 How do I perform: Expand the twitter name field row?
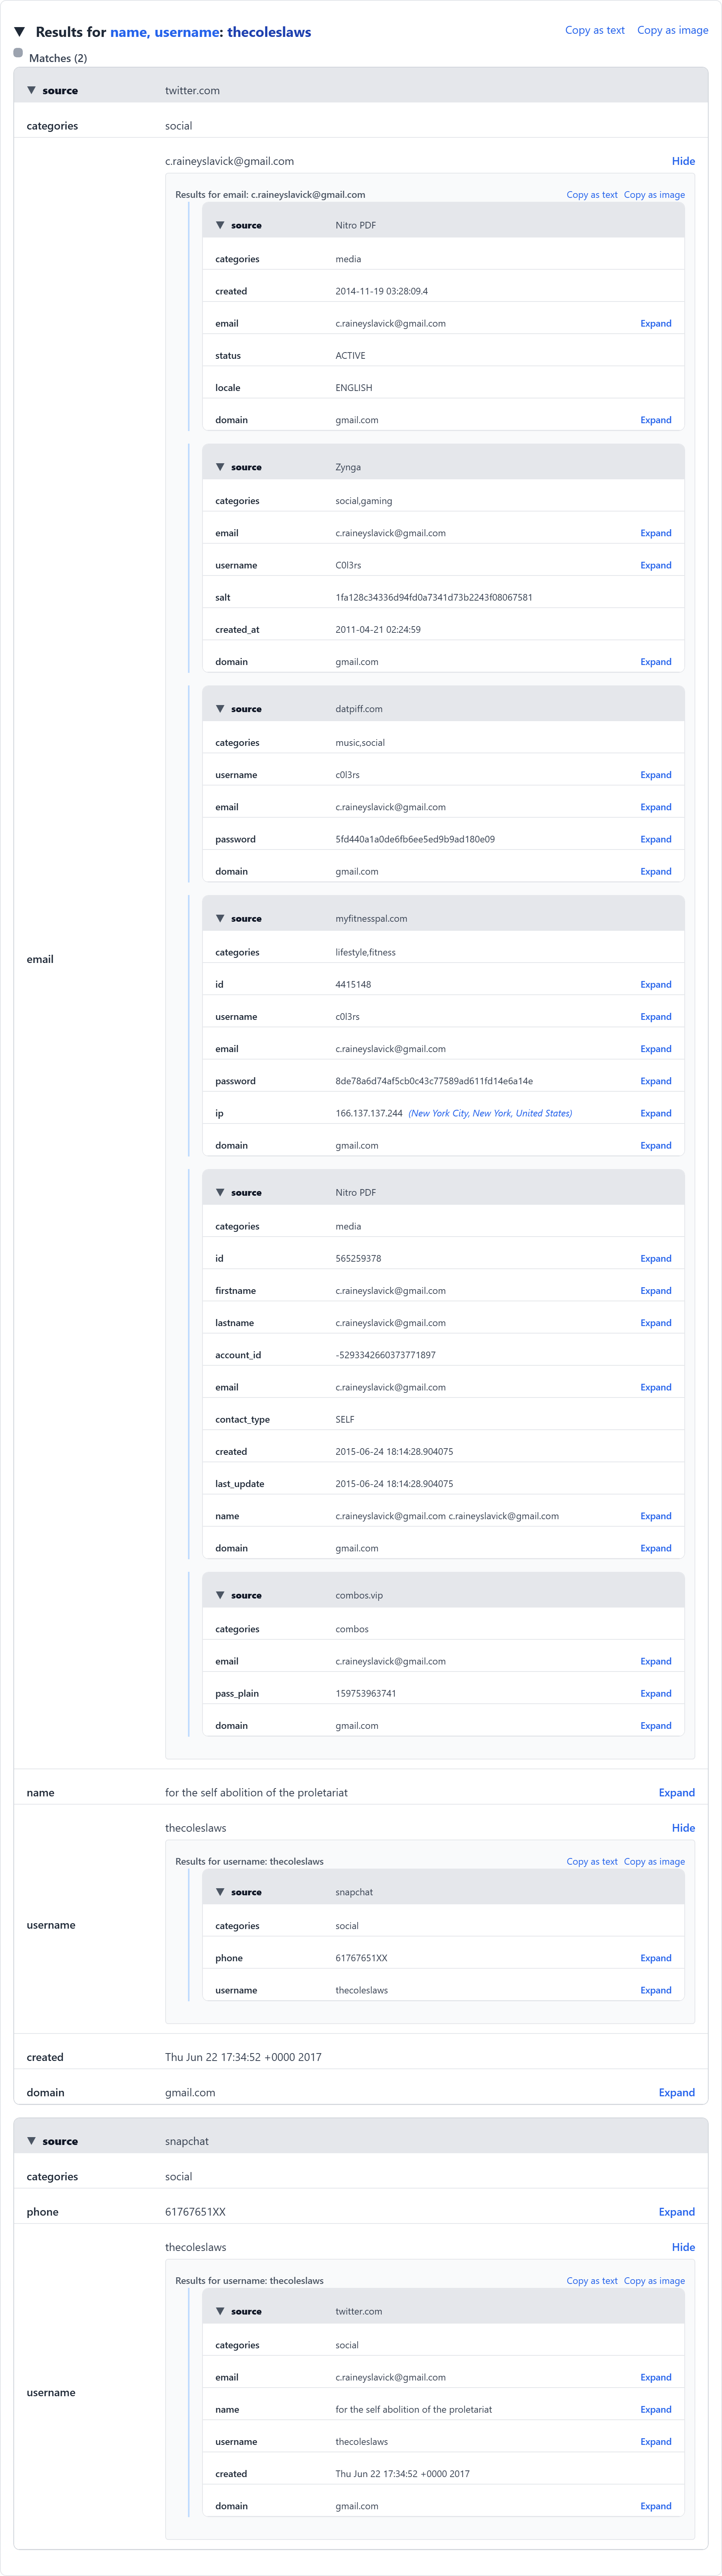pyautogui.click(x=676, y=1793)
